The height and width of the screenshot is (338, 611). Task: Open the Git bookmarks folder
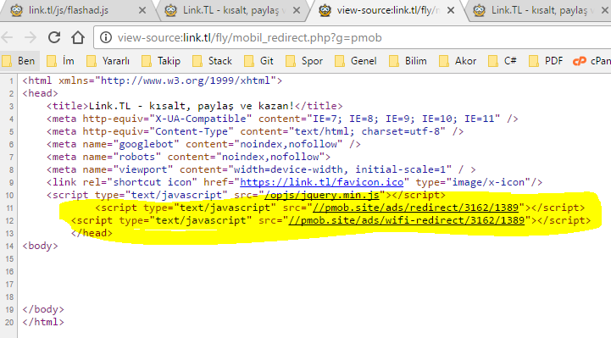[259, 61]
